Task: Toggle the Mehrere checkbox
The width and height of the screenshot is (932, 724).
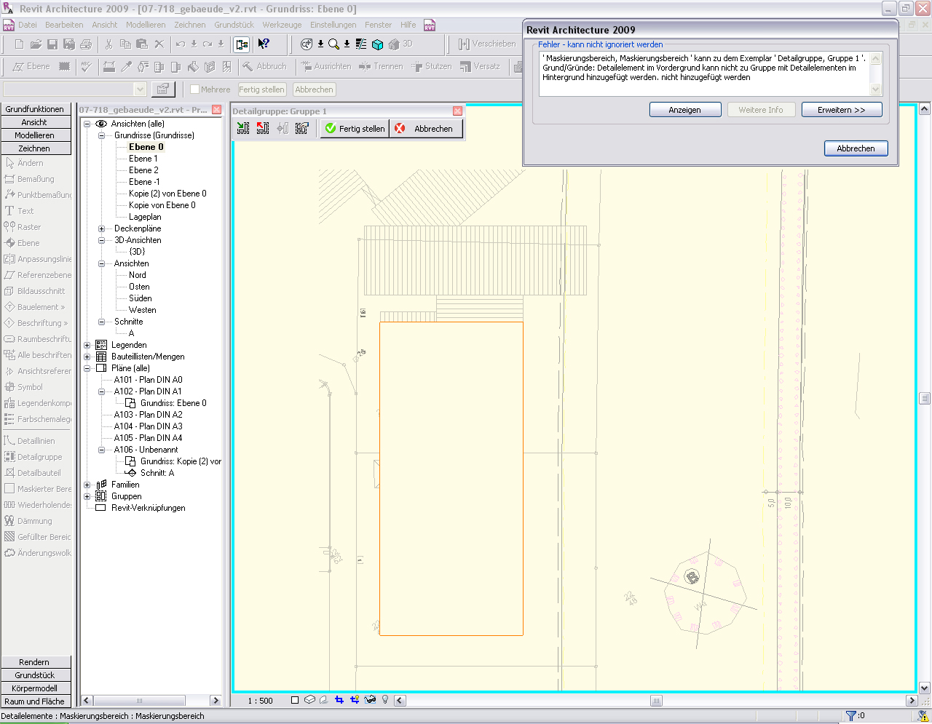Action: (x=194, y=89)
